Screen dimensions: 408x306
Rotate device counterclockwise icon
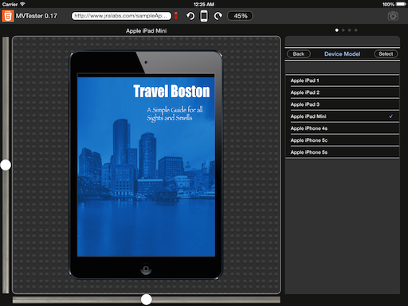[x=190, y=16]
